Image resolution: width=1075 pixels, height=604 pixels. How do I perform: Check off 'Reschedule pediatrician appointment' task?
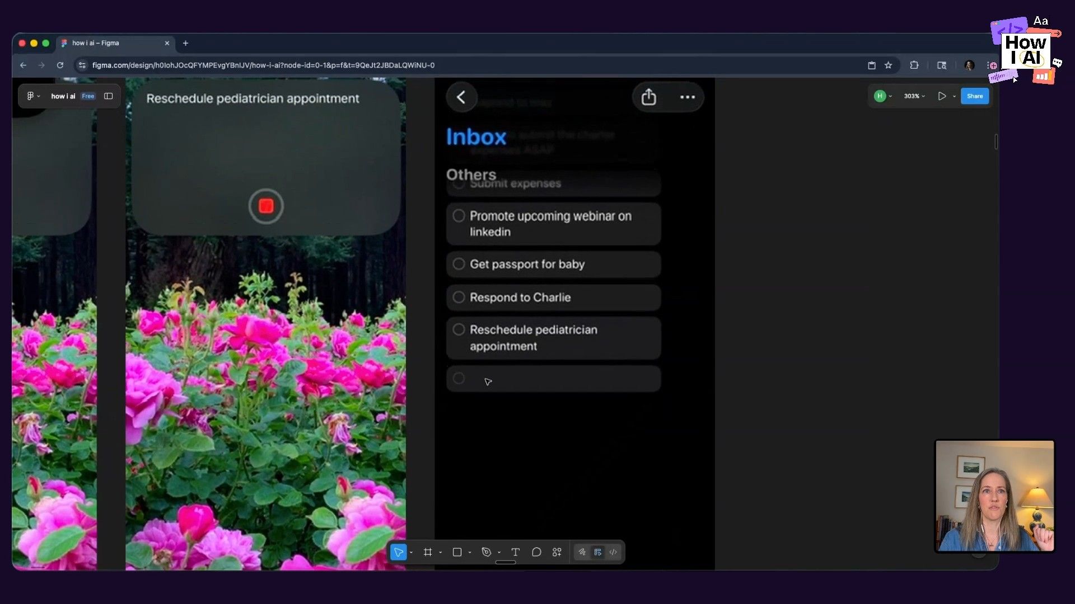click(x=459, y=330)
